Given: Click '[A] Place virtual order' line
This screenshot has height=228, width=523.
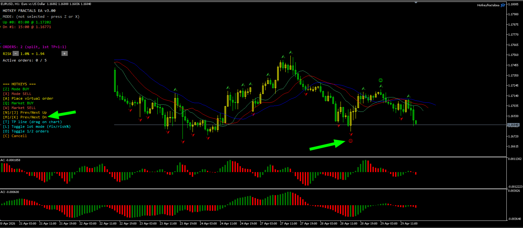Looking at the screenshot, I should point(28,98).
